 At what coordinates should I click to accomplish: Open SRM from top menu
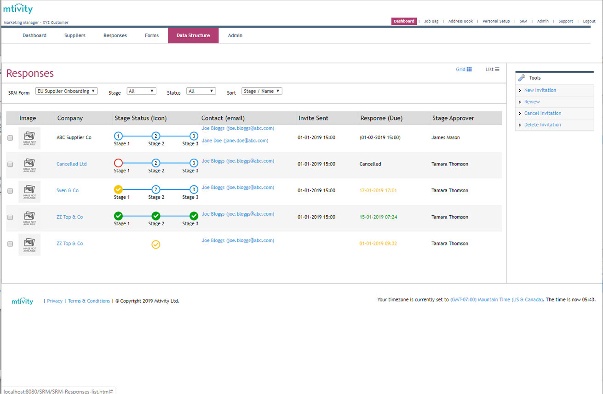click(x=523, y=21)
